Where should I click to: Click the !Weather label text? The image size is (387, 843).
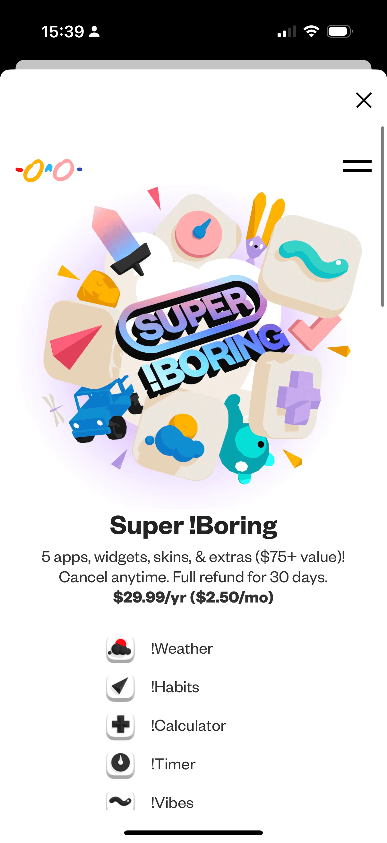click(x=183, y=648)
